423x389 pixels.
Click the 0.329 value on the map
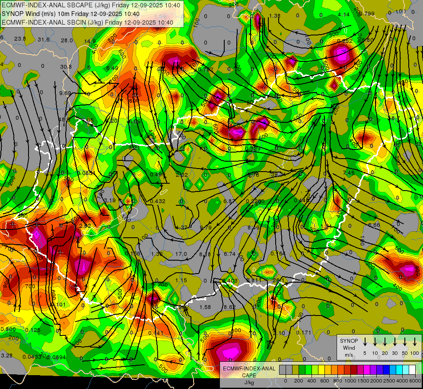coord(253,149)
